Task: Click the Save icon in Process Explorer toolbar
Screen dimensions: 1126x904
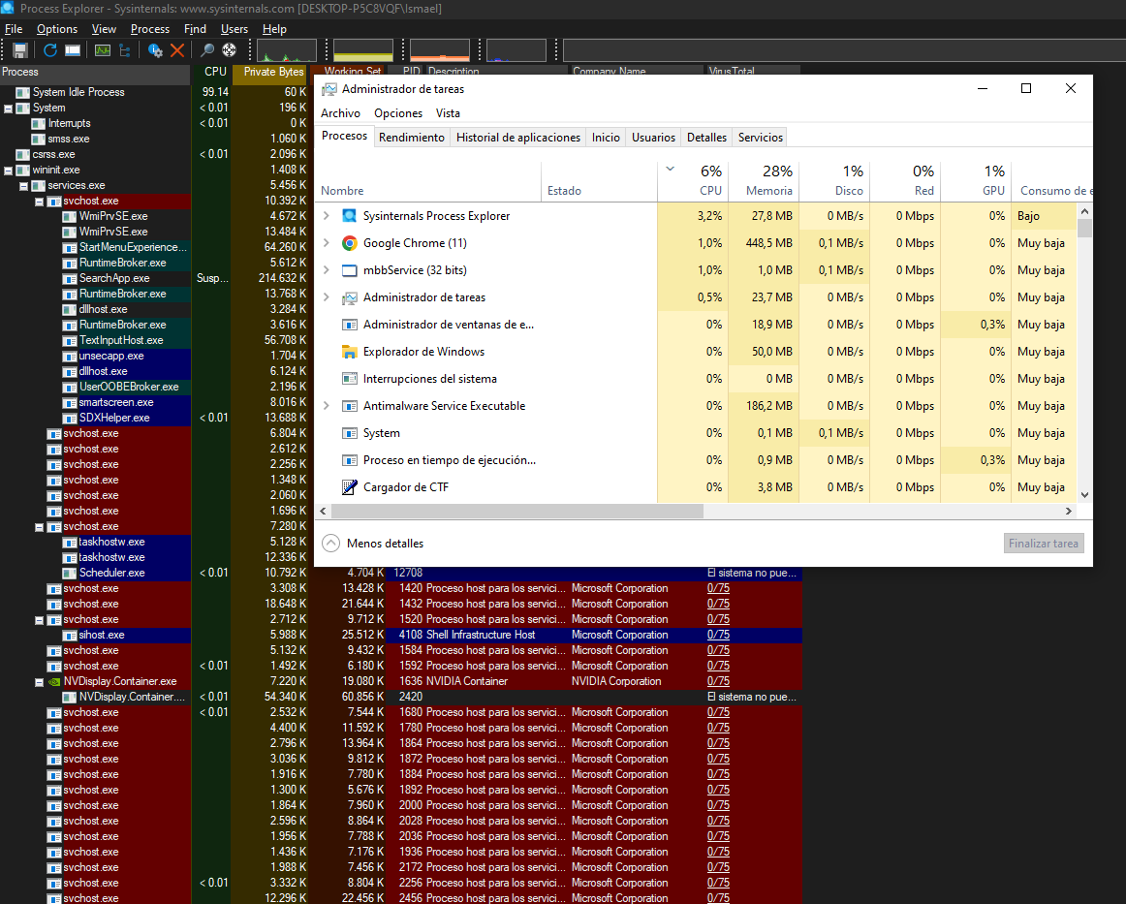Action: click(x=19, y=50)
